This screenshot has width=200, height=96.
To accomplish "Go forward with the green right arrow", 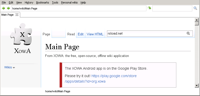I will point(8,8).
